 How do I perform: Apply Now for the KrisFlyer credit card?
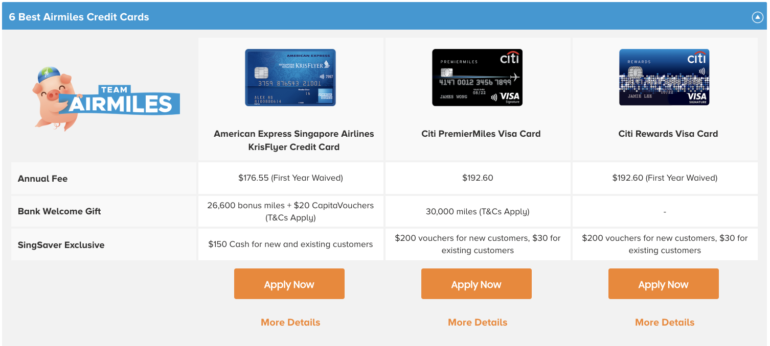pos(289,283)
